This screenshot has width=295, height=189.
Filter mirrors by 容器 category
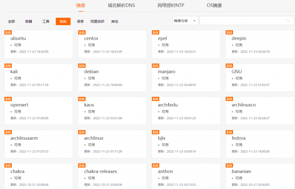[x=29, y=21]
